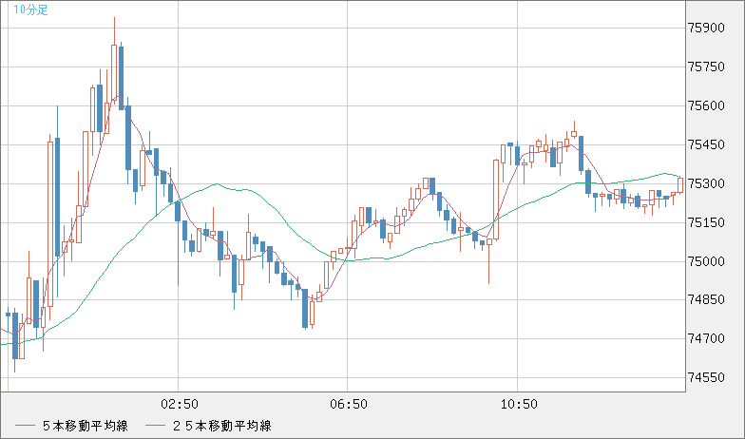This screenshot has height=439, width=745.
Task: Click the 75300 price axis label
Action: click(706, 184)
